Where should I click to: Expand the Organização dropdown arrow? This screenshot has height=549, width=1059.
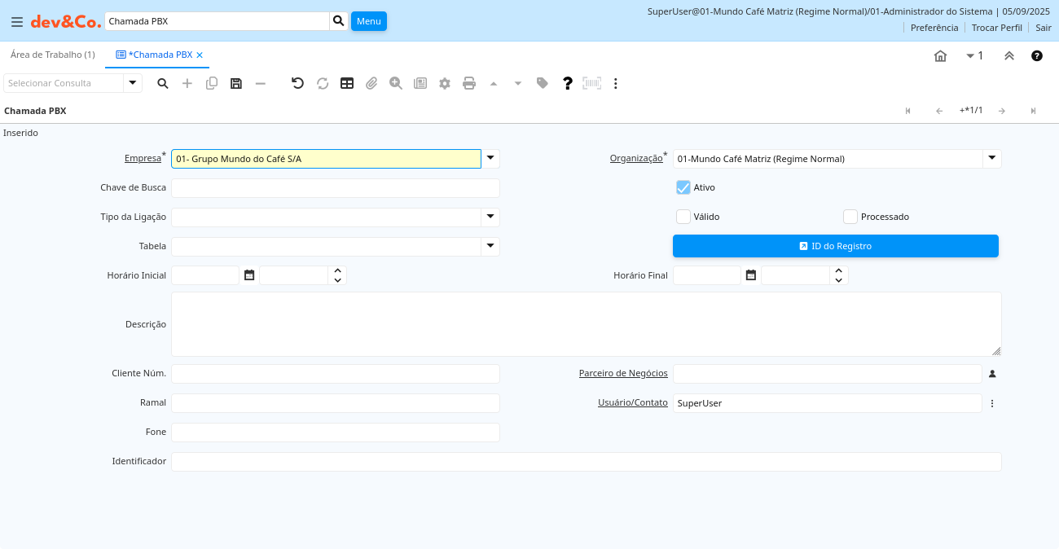coord(991,159)
